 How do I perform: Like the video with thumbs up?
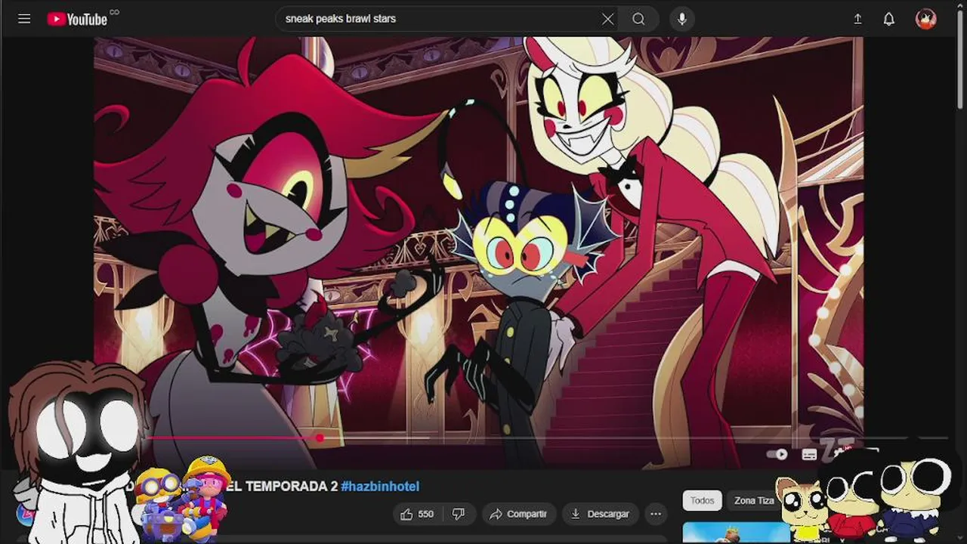tap(417, 514)
